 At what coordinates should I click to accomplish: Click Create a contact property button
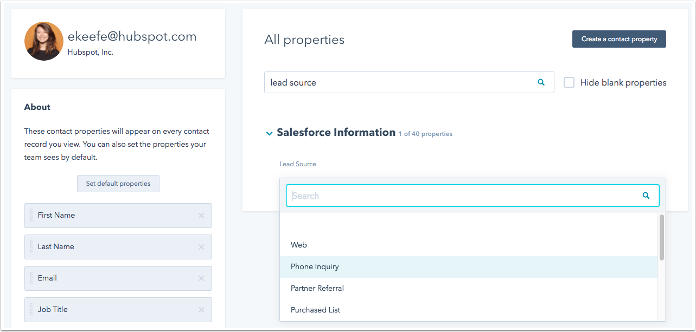pos(619,39)
